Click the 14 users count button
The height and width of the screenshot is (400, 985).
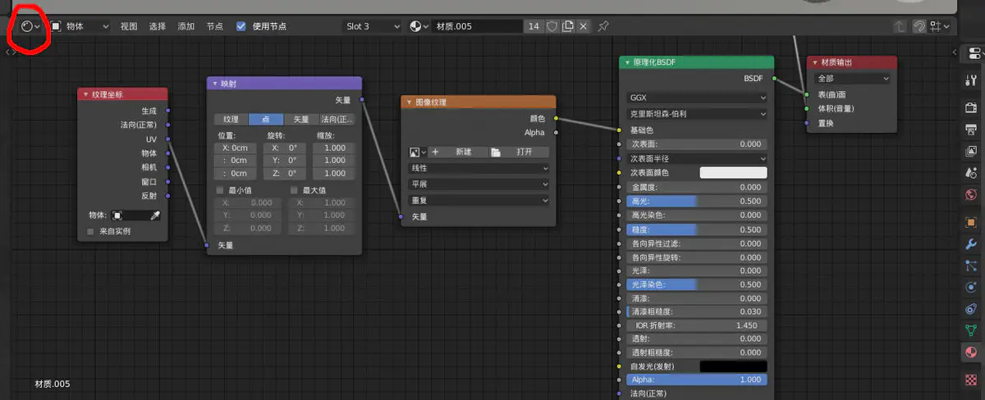(534, 26)
